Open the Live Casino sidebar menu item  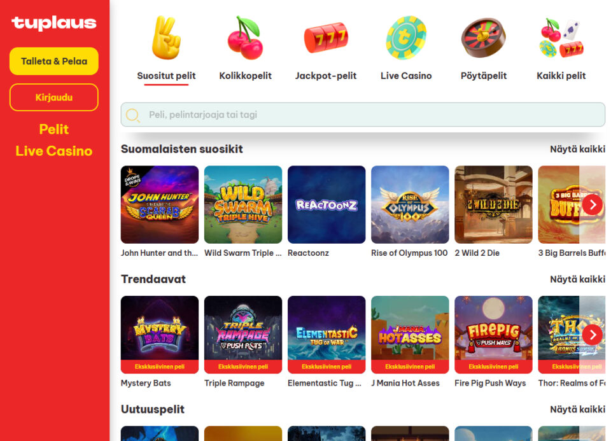pos(53,151)
